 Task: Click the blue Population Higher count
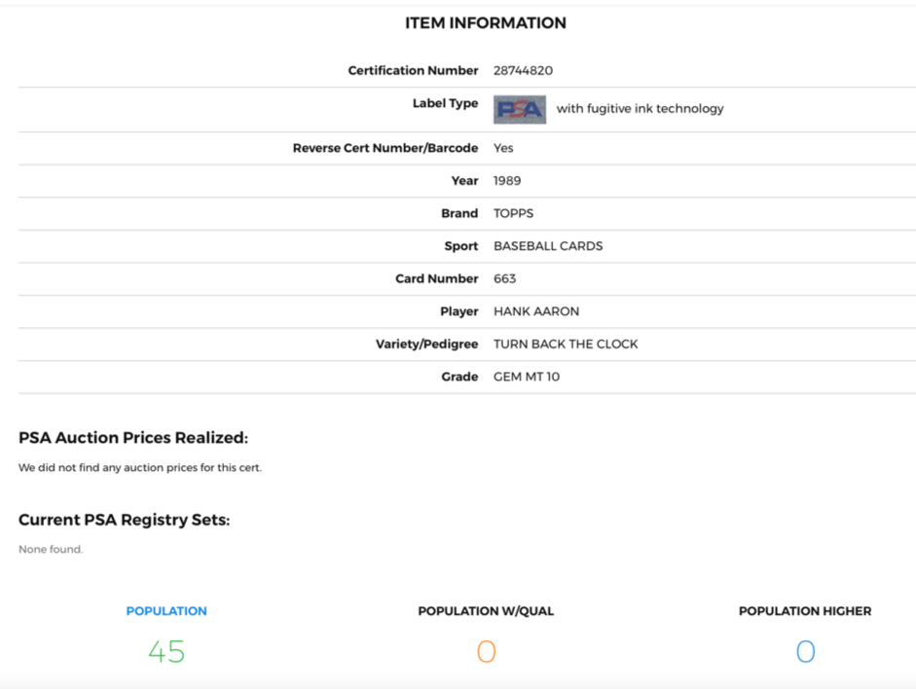805,651
